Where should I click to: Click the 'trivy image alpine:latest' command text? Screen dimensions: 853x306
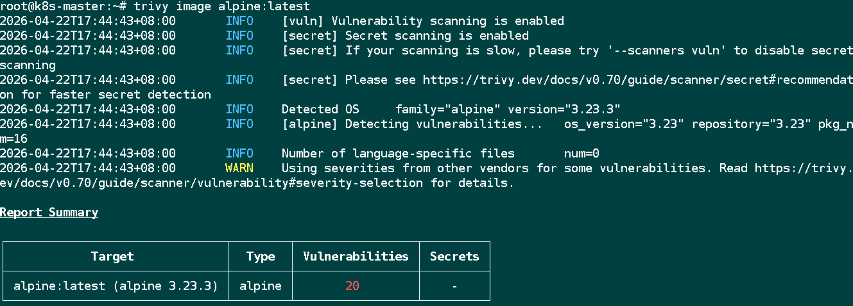pyautogui.click(x=221, y=6)
